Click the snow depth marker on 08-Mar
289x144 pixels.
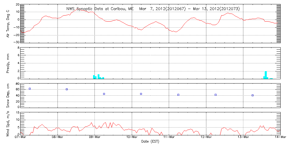(67, 89)
